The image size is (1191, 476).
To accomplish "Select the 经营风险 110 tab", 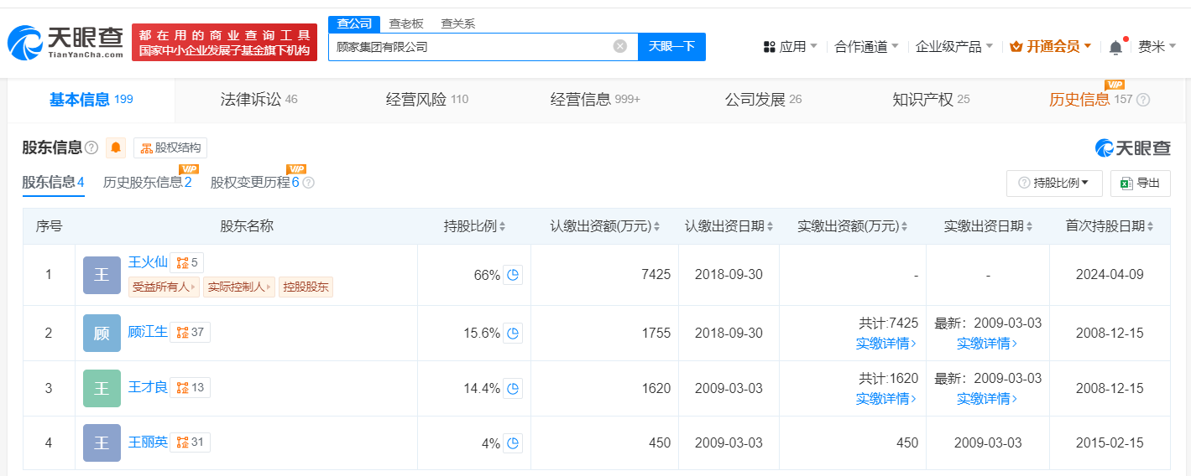I will pyautogui.click(x=427, y=100).
